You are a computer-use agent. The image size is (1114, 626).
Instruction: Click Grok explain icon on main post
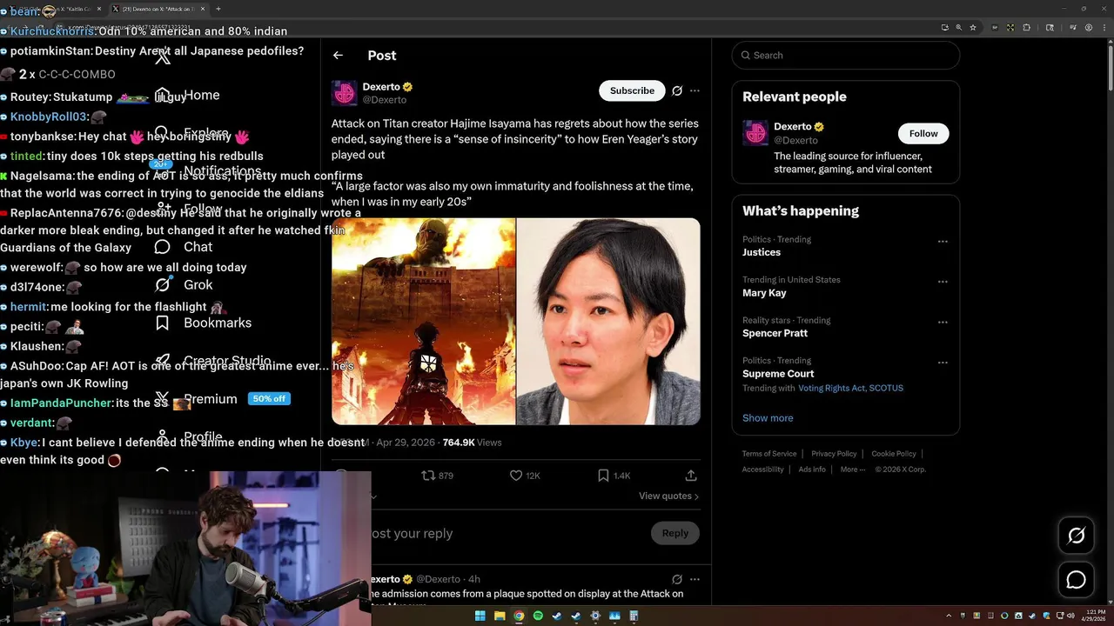[677, 90]
